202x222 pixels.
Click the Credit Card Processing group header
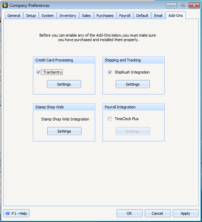point(64,60)
